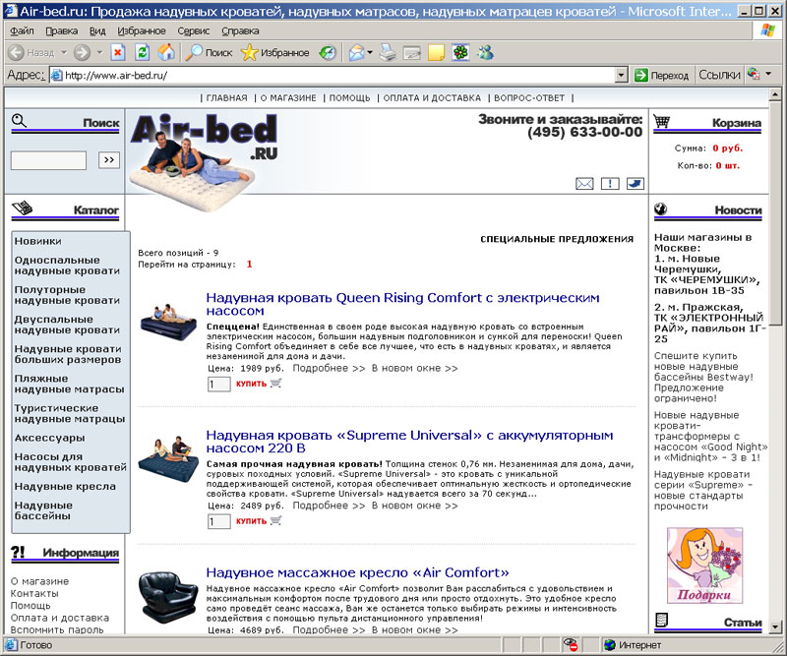787x656 pixels.
Task: Submit search with the >> button
Action: pyautogui.click(x=109, y=160)
